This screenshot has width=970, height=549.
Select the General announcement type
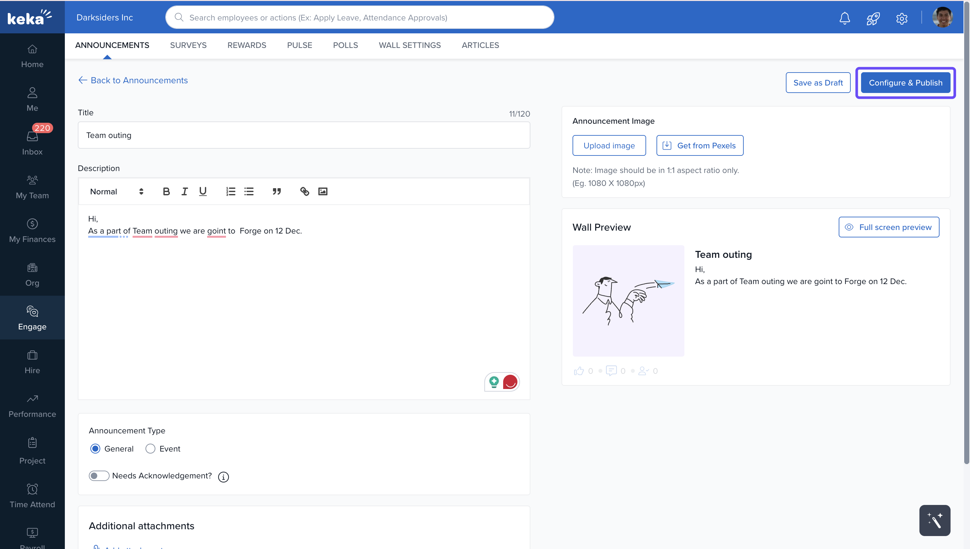point(95,449)
